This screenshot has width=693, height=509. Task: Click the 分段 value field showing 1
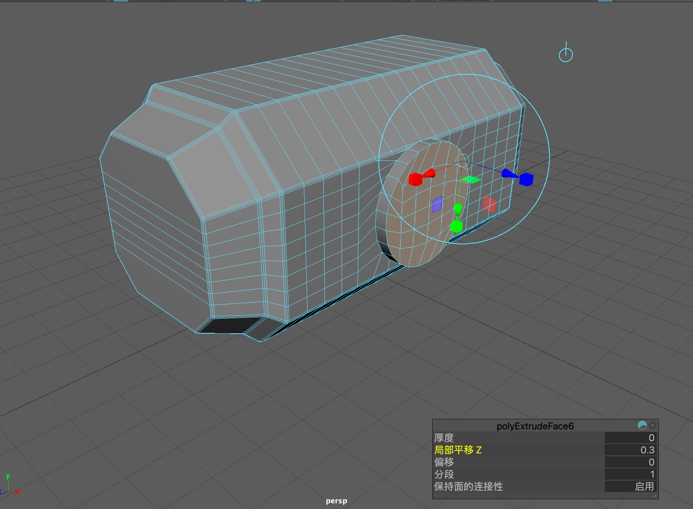pos(630,474)
